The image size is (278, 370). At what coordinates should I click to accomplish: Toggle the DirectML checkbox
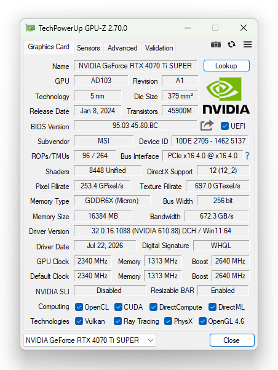click(x=212, y=307)
